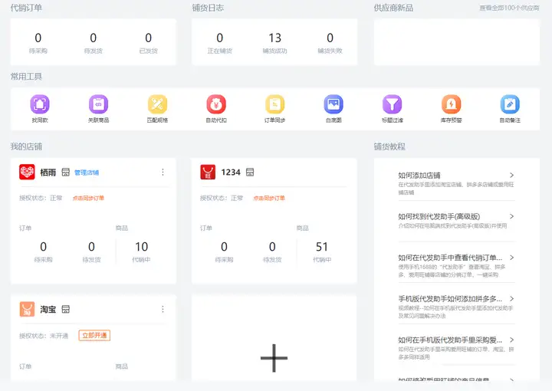552x391 pixels.
Task: Click the 铺货教程 heading
Action: [x=389, y=146]
